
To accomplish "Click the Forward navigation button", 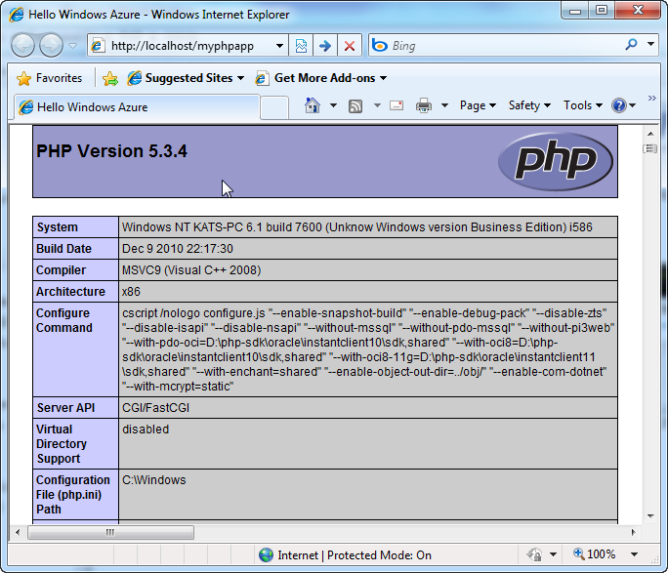I will pos(51,45).
